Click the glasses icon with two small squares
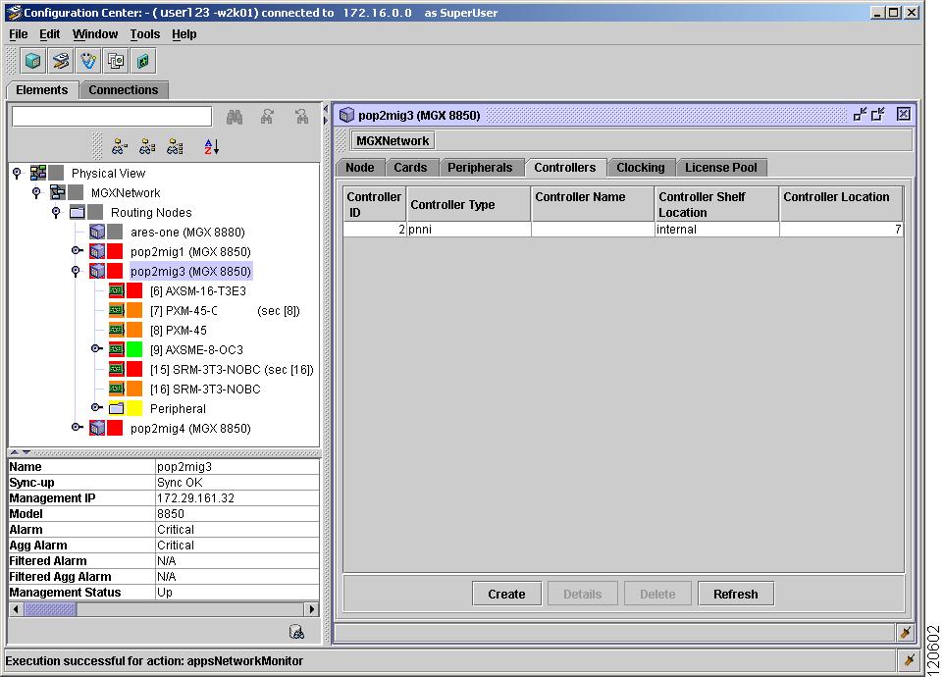 [x=147, y=146]
